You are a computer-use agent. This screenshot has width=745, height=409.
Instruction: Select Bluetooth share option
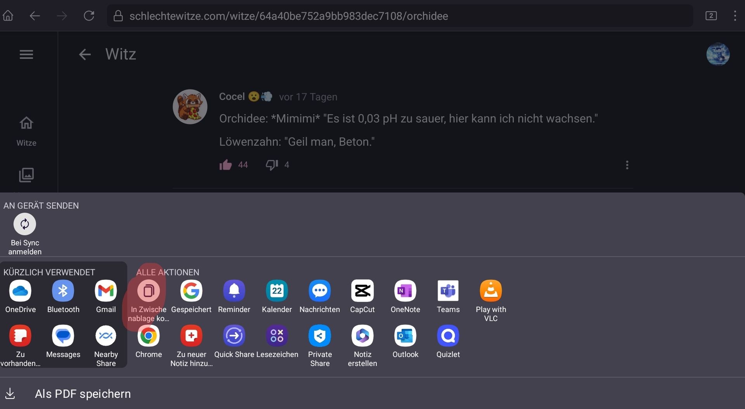pyautogui.click(x=63, y=291)
